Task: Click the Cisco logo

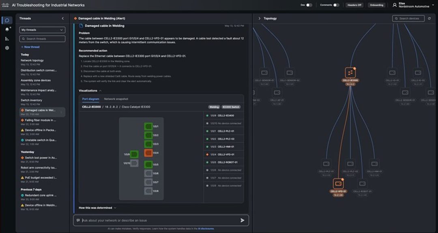Action: [5, 5]
